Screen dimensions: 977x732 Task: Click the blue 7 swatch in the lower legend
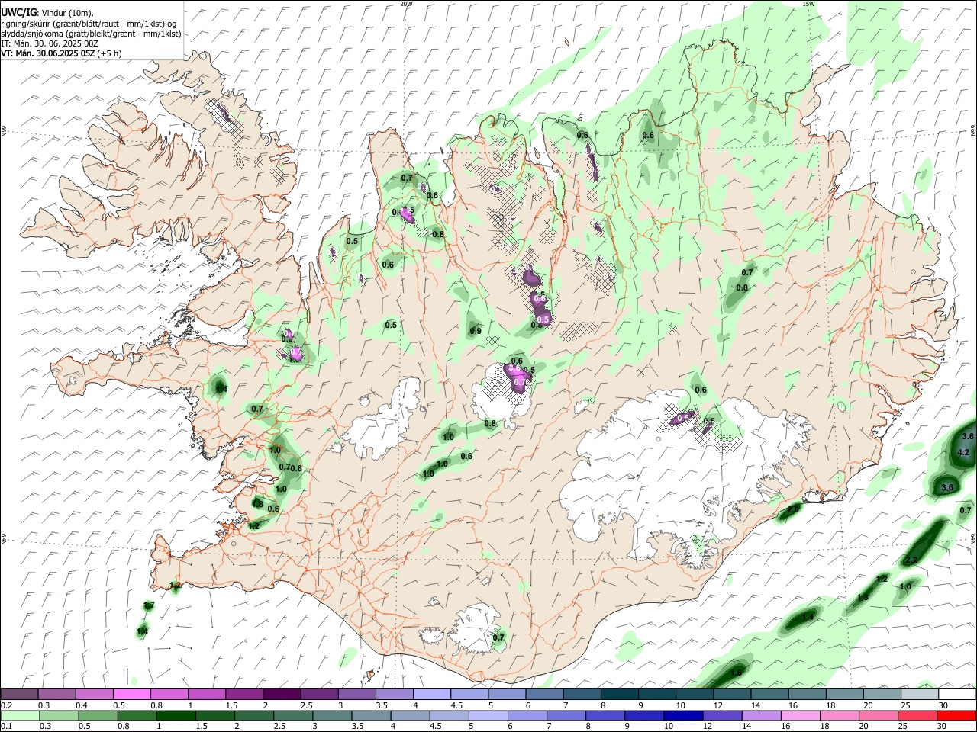coord(565,715)
